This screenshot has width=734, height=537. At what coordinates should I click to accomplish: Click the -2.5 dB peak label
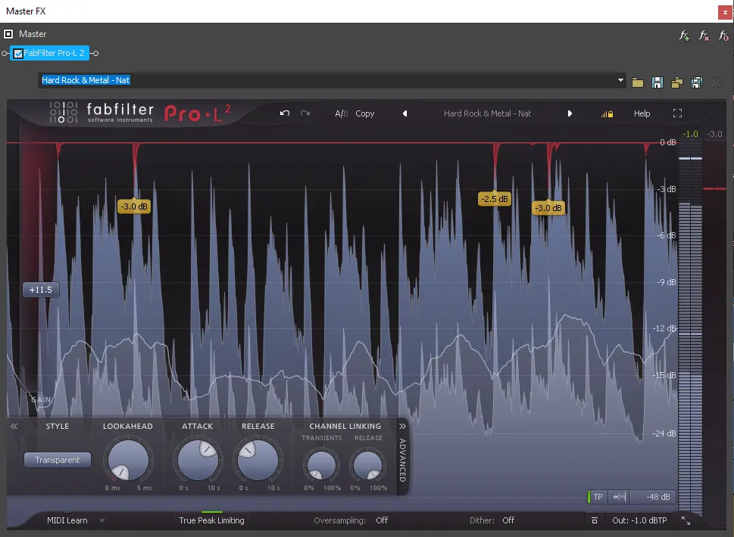pyautogui.click(x=495, y=199)
